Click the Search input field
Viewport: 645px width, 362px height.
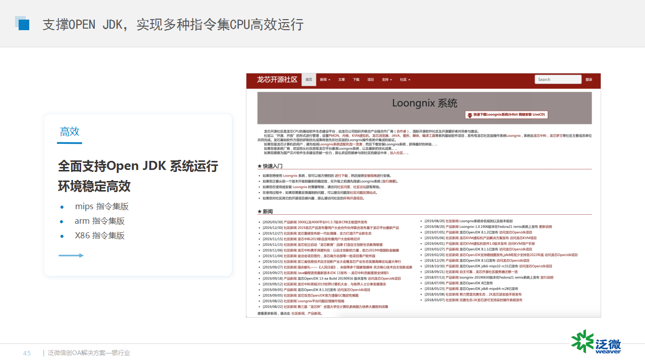pyautogui.click(x=558, y=79)
